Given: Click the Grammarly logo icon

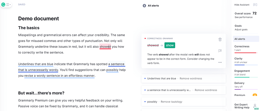Looking at the screenshot, I should [x=3, y=4].
